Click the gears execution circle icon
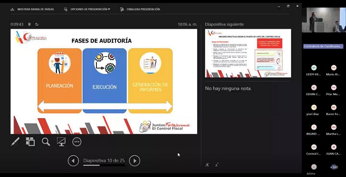 pos(105,63)
